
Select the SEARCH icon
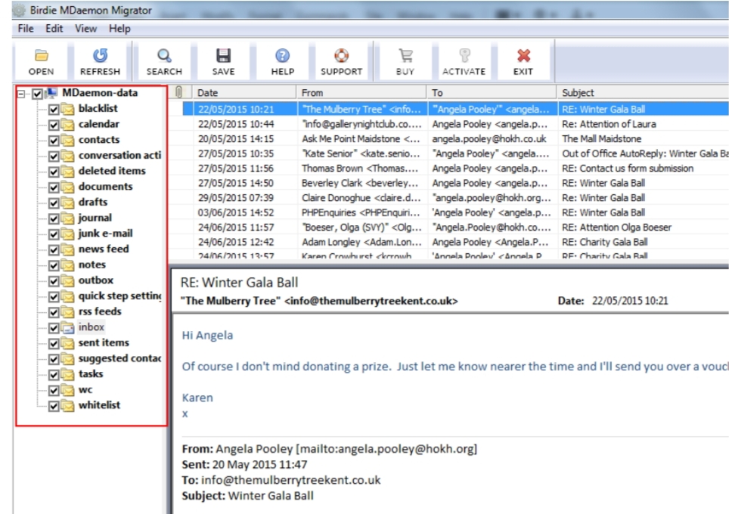163,60
